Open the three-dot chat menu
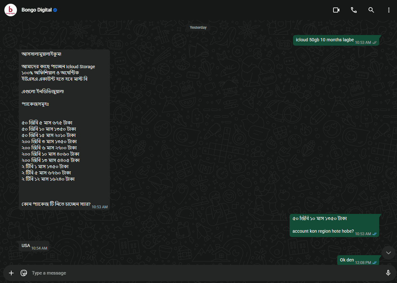397x283 pixels. point(389,10)
